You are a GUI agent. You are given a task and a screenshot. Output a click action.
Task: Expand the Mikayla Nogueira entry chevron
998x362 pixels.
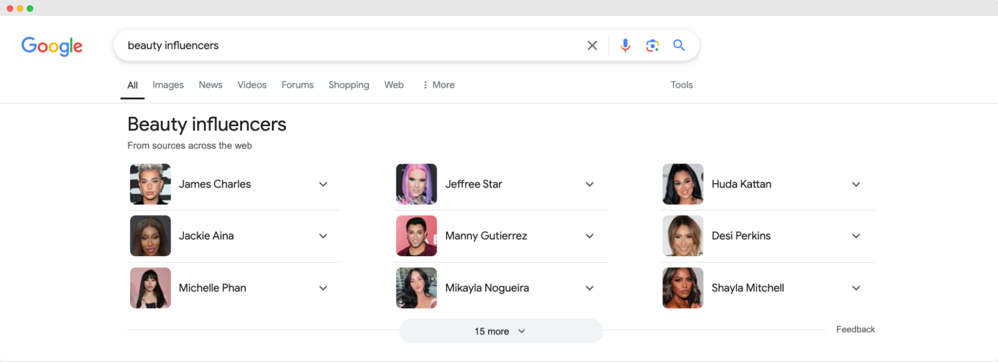[590, 288]
